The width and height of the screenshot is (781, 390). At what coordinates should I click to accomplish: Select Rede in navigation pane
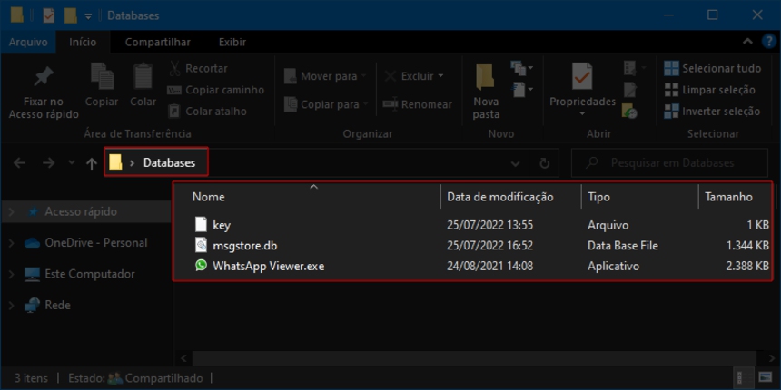(x=47, y=305)
